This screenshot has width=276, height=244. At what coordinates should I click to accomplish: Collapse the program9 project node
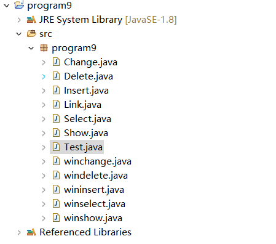pyautogui.click(x=7, y=6)
